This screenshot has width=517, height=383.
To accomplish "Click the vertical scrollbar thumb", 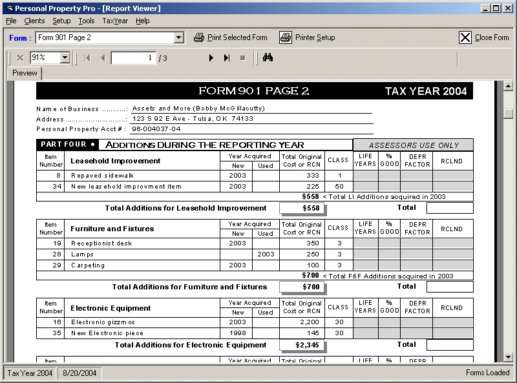I will pyautogui.click(x=508, y=112).
